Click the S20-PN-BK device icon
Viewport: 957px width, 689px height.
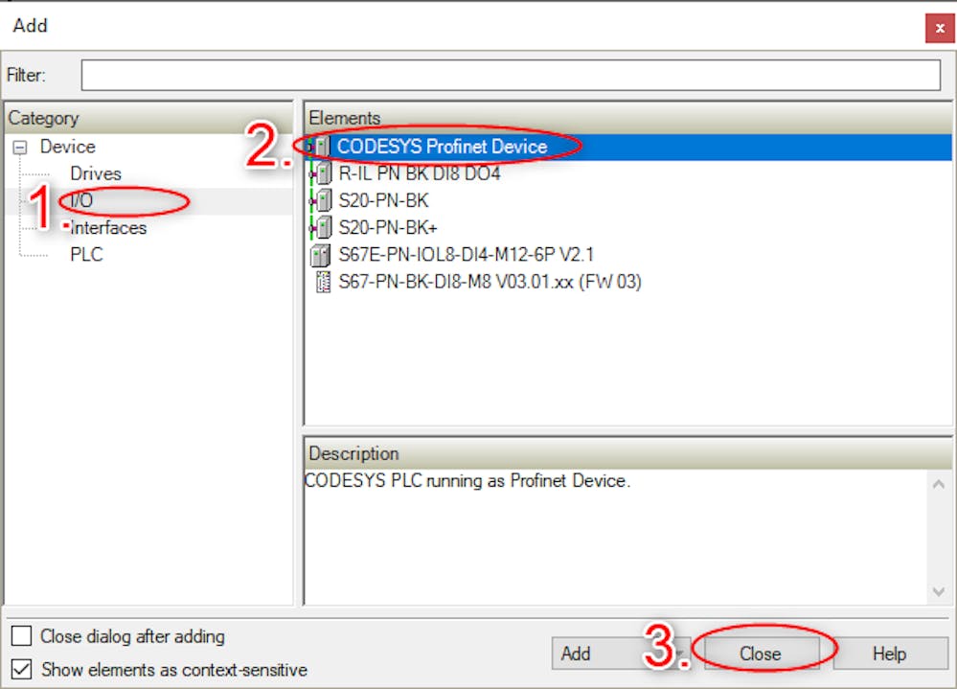[x=320, y=200]
